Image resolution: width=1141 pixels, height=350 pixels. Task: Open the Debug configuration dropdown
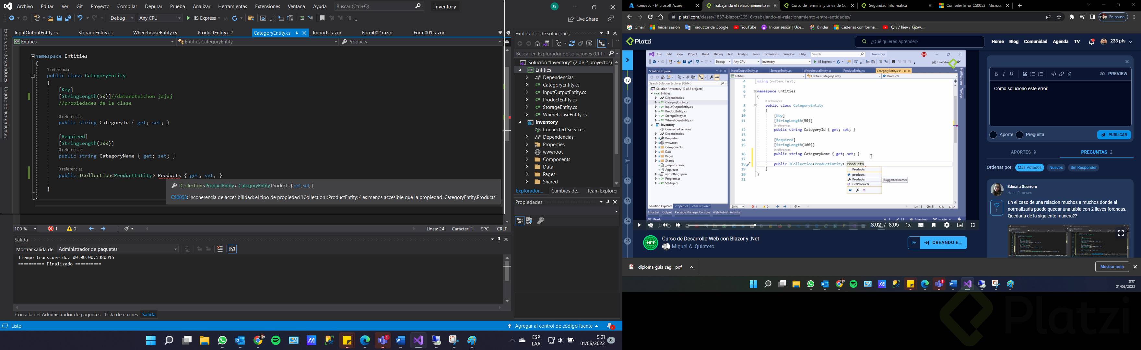[x=122, y=18]
